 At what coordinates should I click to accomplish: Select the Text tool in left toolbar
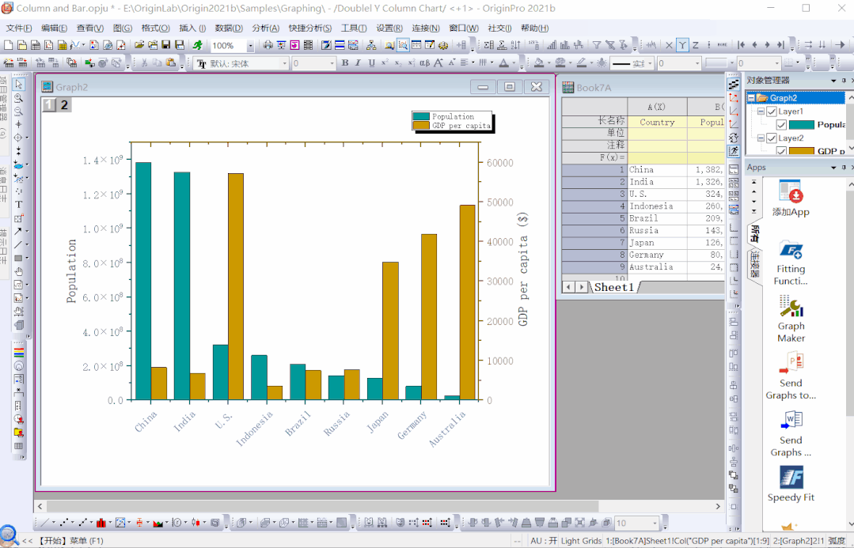pos(19,204)
